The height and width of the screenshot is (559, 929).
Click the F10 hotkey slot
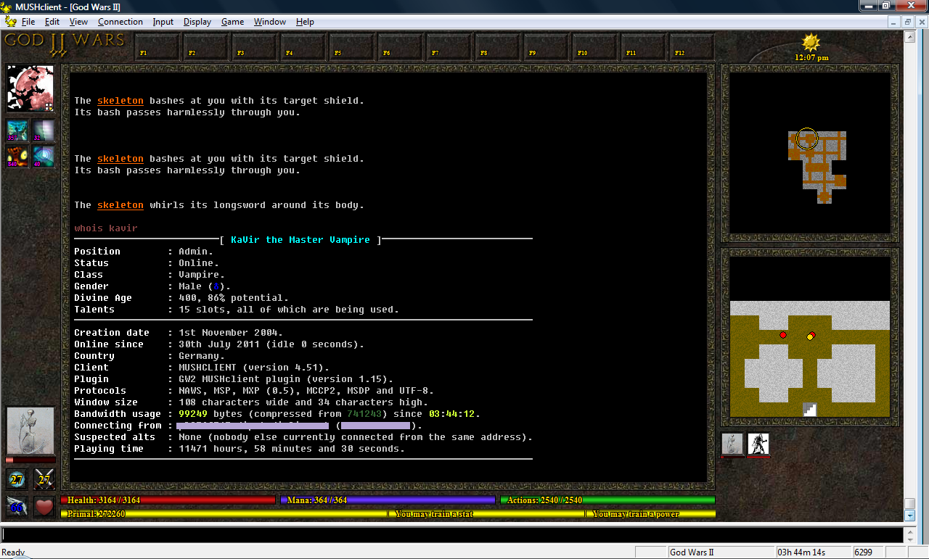tap(595, 47)
